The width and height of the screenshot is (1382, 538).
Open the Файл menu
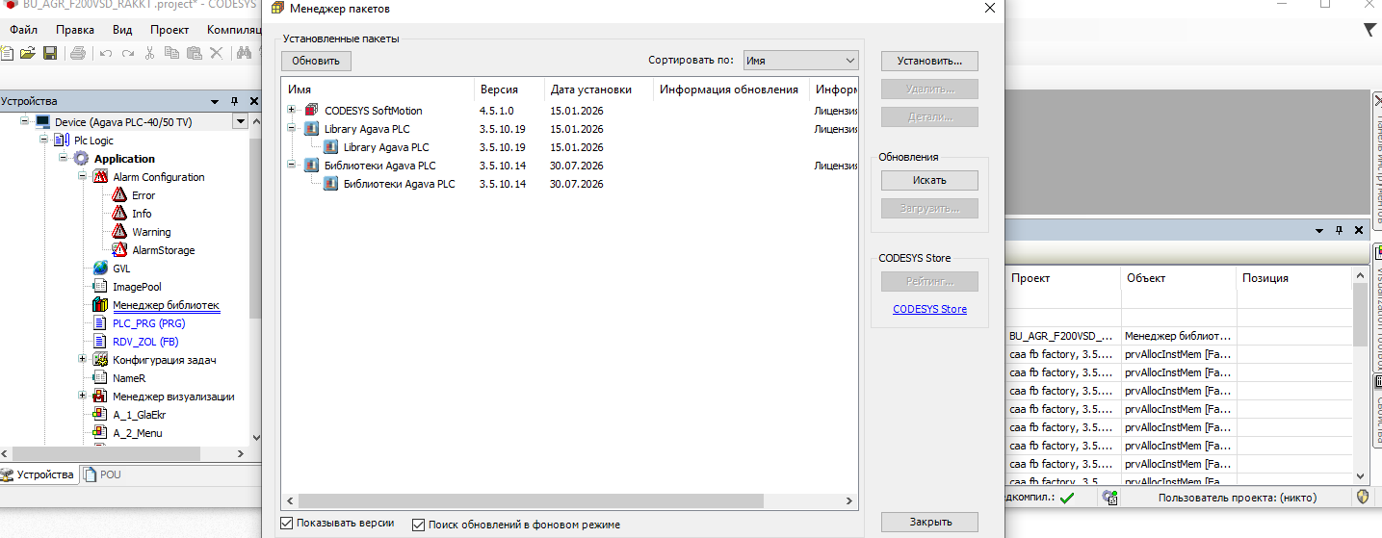pyautogui.click(x=23, y=30)
